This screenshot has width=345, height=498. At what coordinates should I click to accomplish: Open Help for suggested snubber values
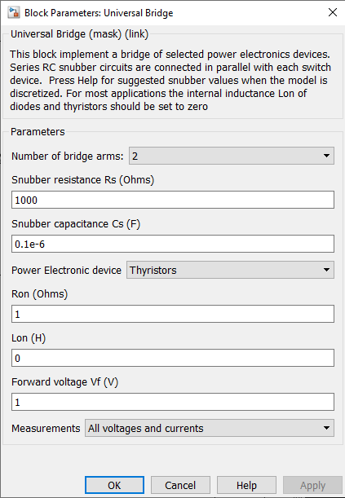pyautogui.click(x=246, y=485)
